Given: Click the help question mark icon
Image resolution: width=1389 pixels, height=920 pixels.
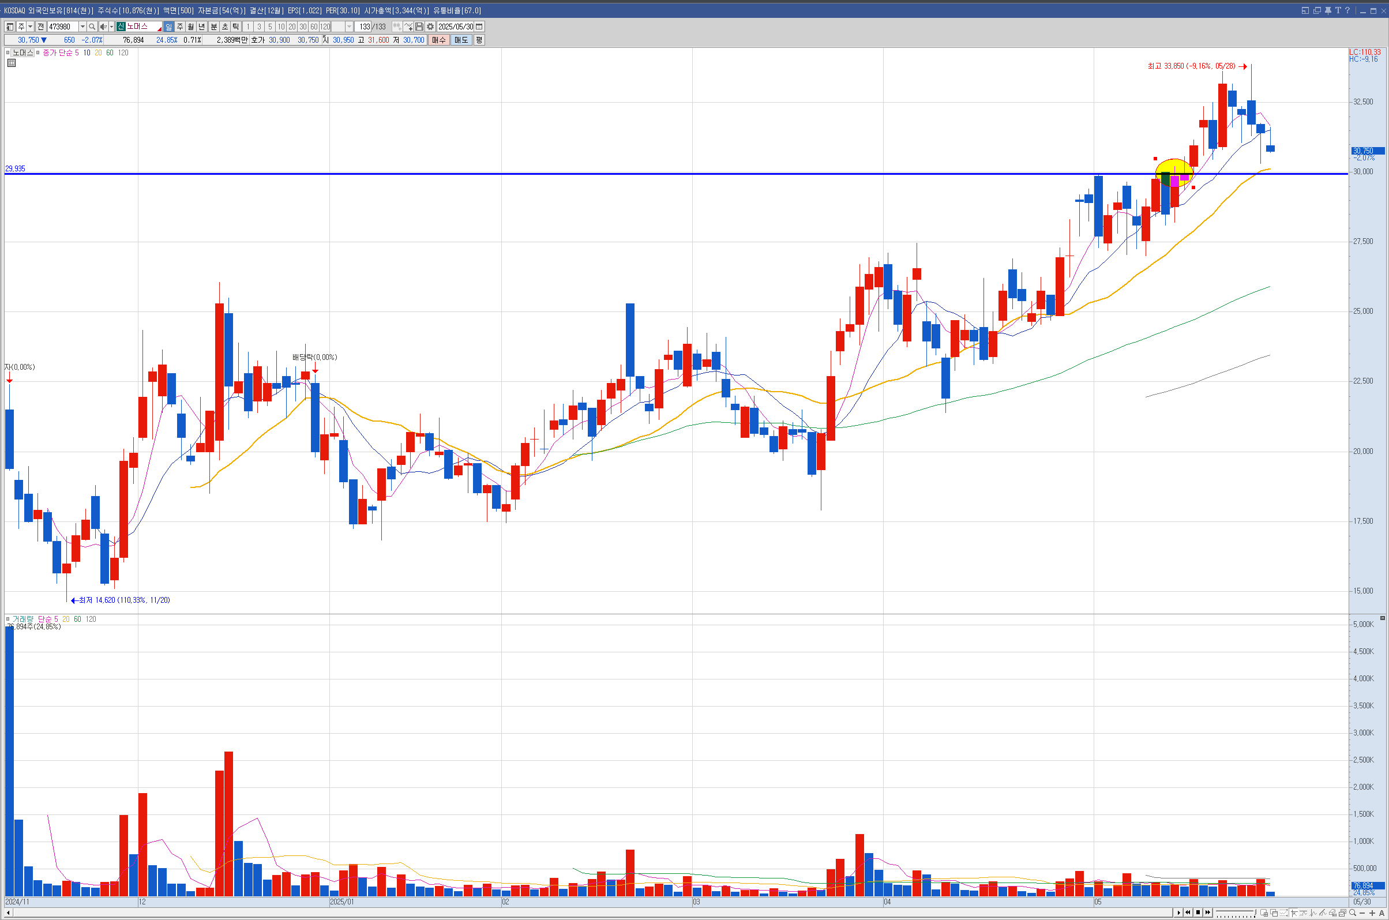Looking at the screenshot, I should click(1347, 10).
